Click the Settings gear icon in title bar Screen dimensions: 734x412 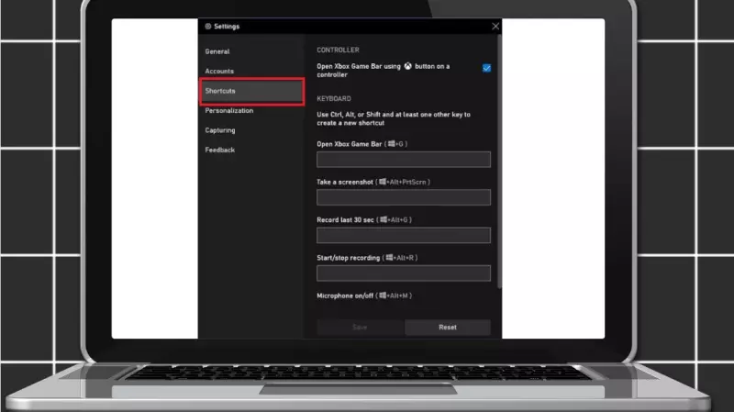pos(208,27)
